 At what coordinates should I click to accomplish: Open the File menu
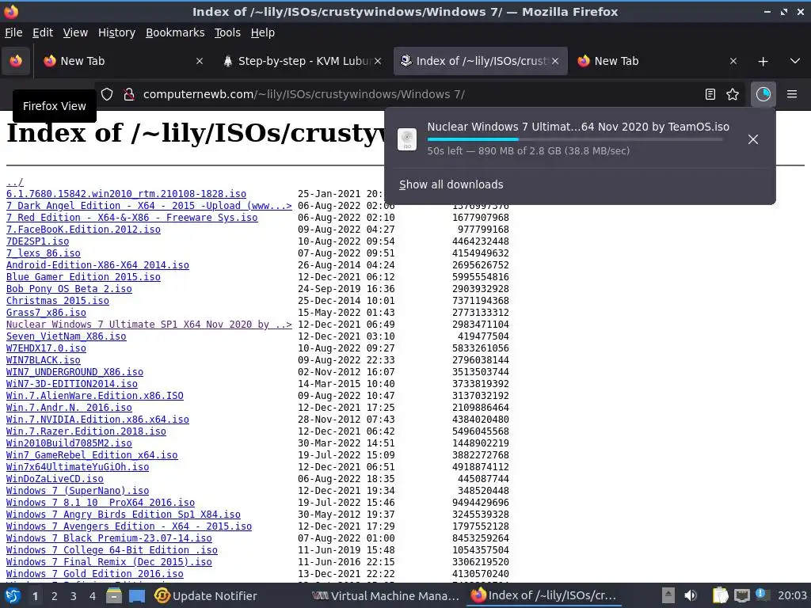click(13, 32)
